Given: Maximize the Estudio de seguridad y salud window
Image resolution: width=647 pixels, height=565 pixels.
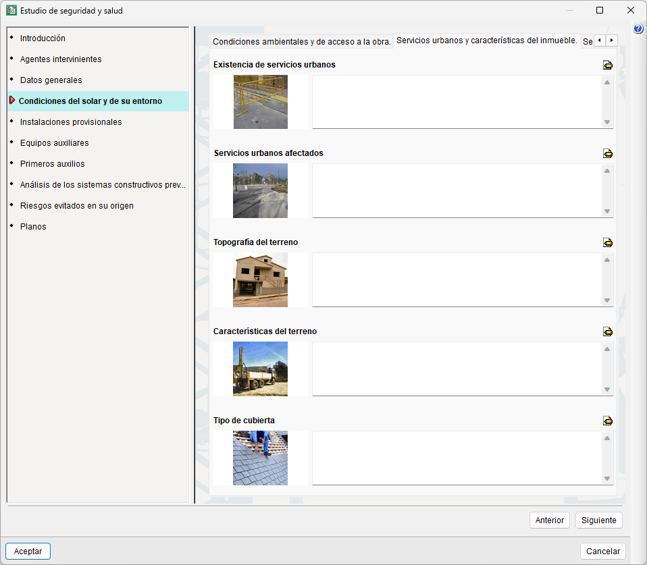Looking at the screenshot, I should (600, 10).
